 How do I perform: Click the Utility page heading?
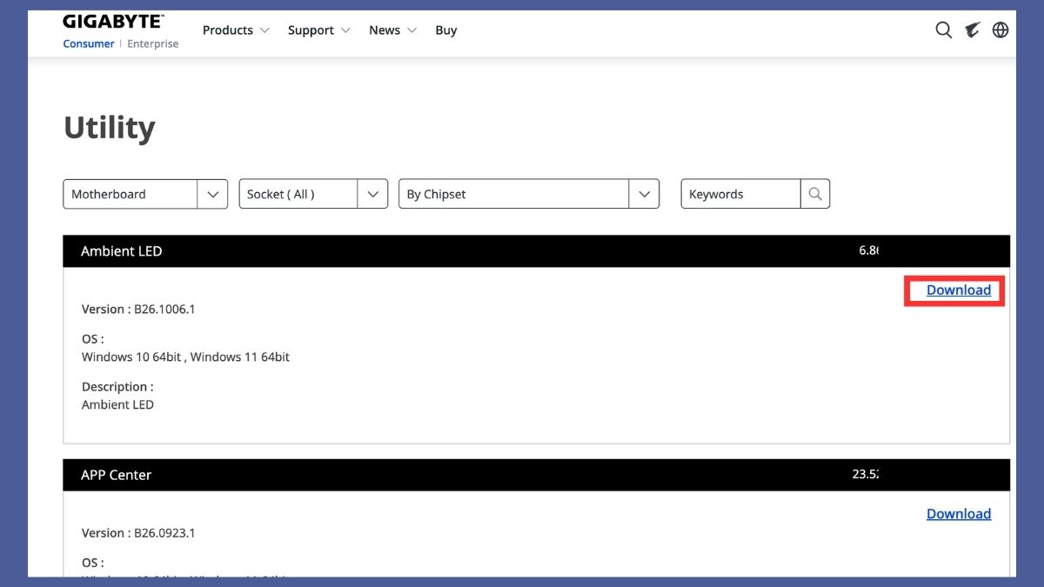tap(110, 129)
